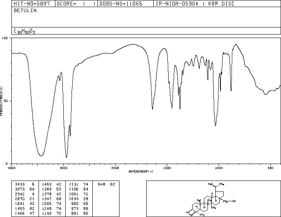Click the 1000 tick label on wavenumber axis
The height and width of the screenshot is (217, 281).
point(219,168)
